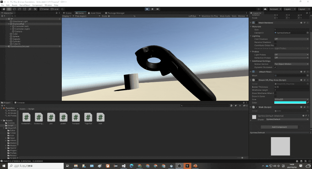312x169 pixels.
Task: Toggle grid snapping icon in toolbar
Action: pos(62,9)
